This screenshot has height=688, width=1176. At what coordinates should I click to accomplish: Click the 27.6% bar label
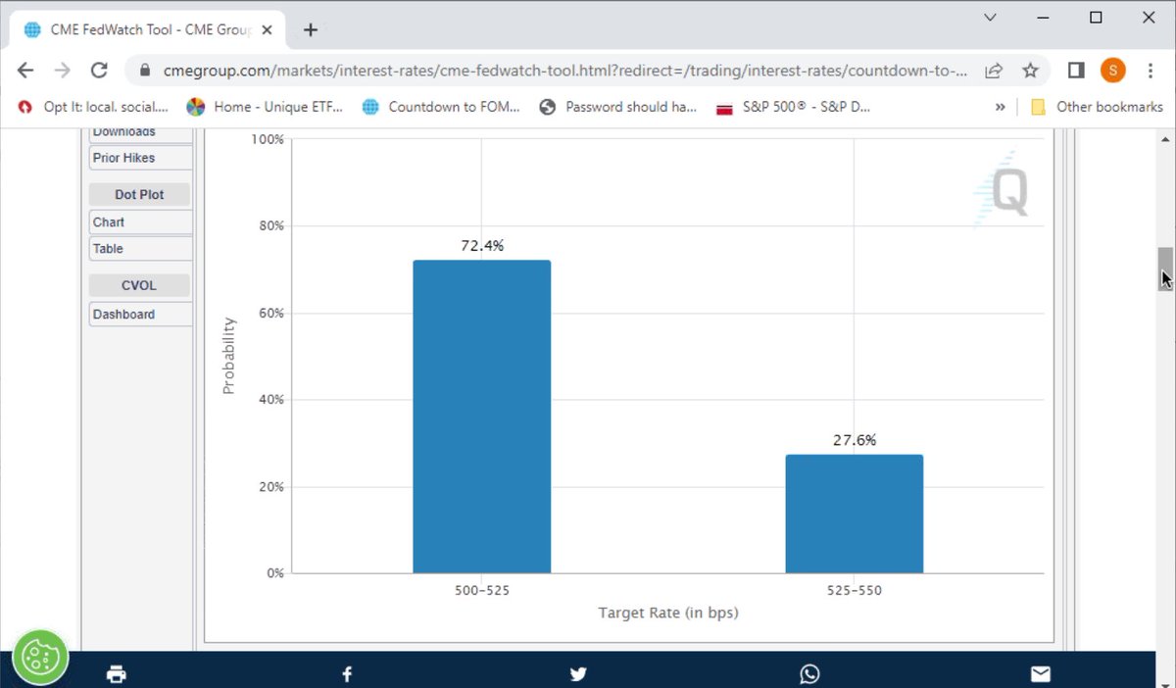pyautogui.click(x=855, y=440)
